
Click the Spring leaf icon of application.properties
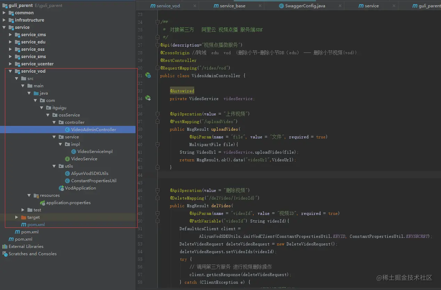(42, 202)
